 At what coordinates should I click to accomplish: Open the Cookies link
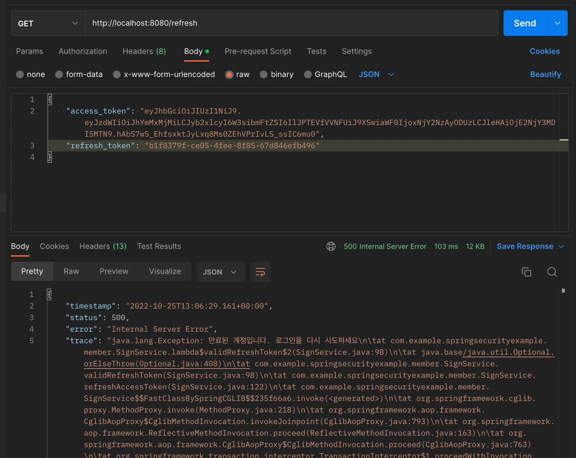tap(544, 51)
